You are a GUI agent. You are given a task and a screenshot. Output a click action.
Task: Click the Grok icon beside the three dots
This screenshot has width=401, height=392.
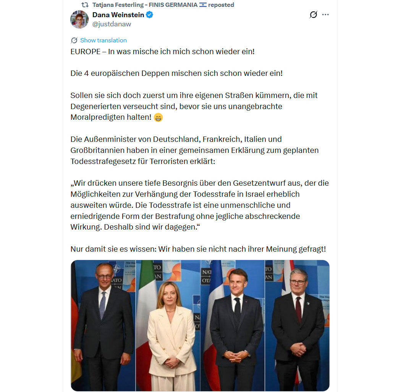click(313, 14)
